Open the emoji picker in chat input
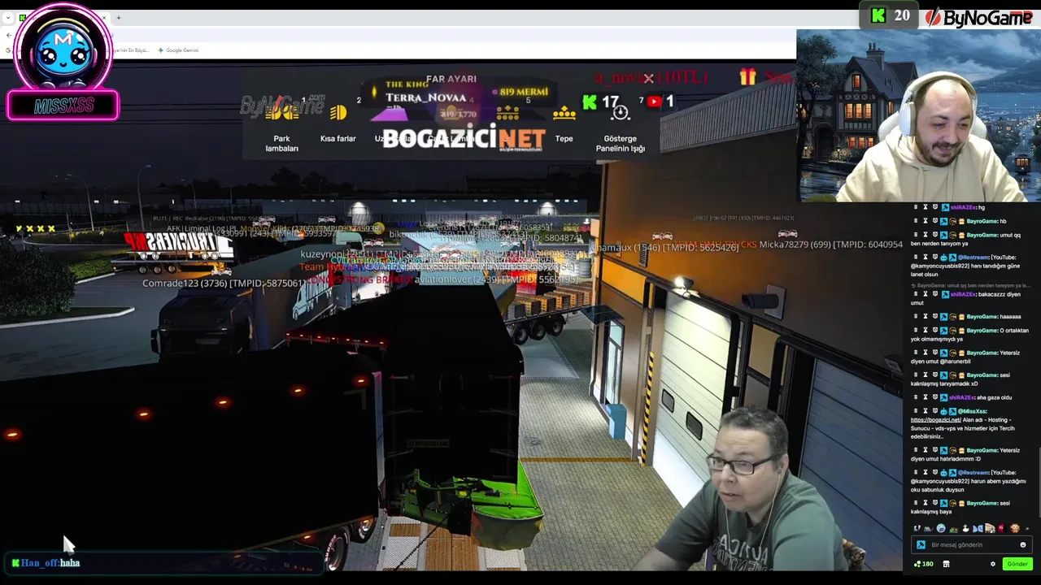Image resolution: width=1041 pixels, height=585 pixels. (x=1023, y=545)
